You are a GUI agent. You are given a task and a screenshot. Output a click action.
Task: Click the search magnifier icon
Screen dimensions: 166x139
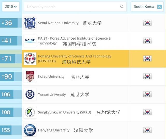[122, 6]
